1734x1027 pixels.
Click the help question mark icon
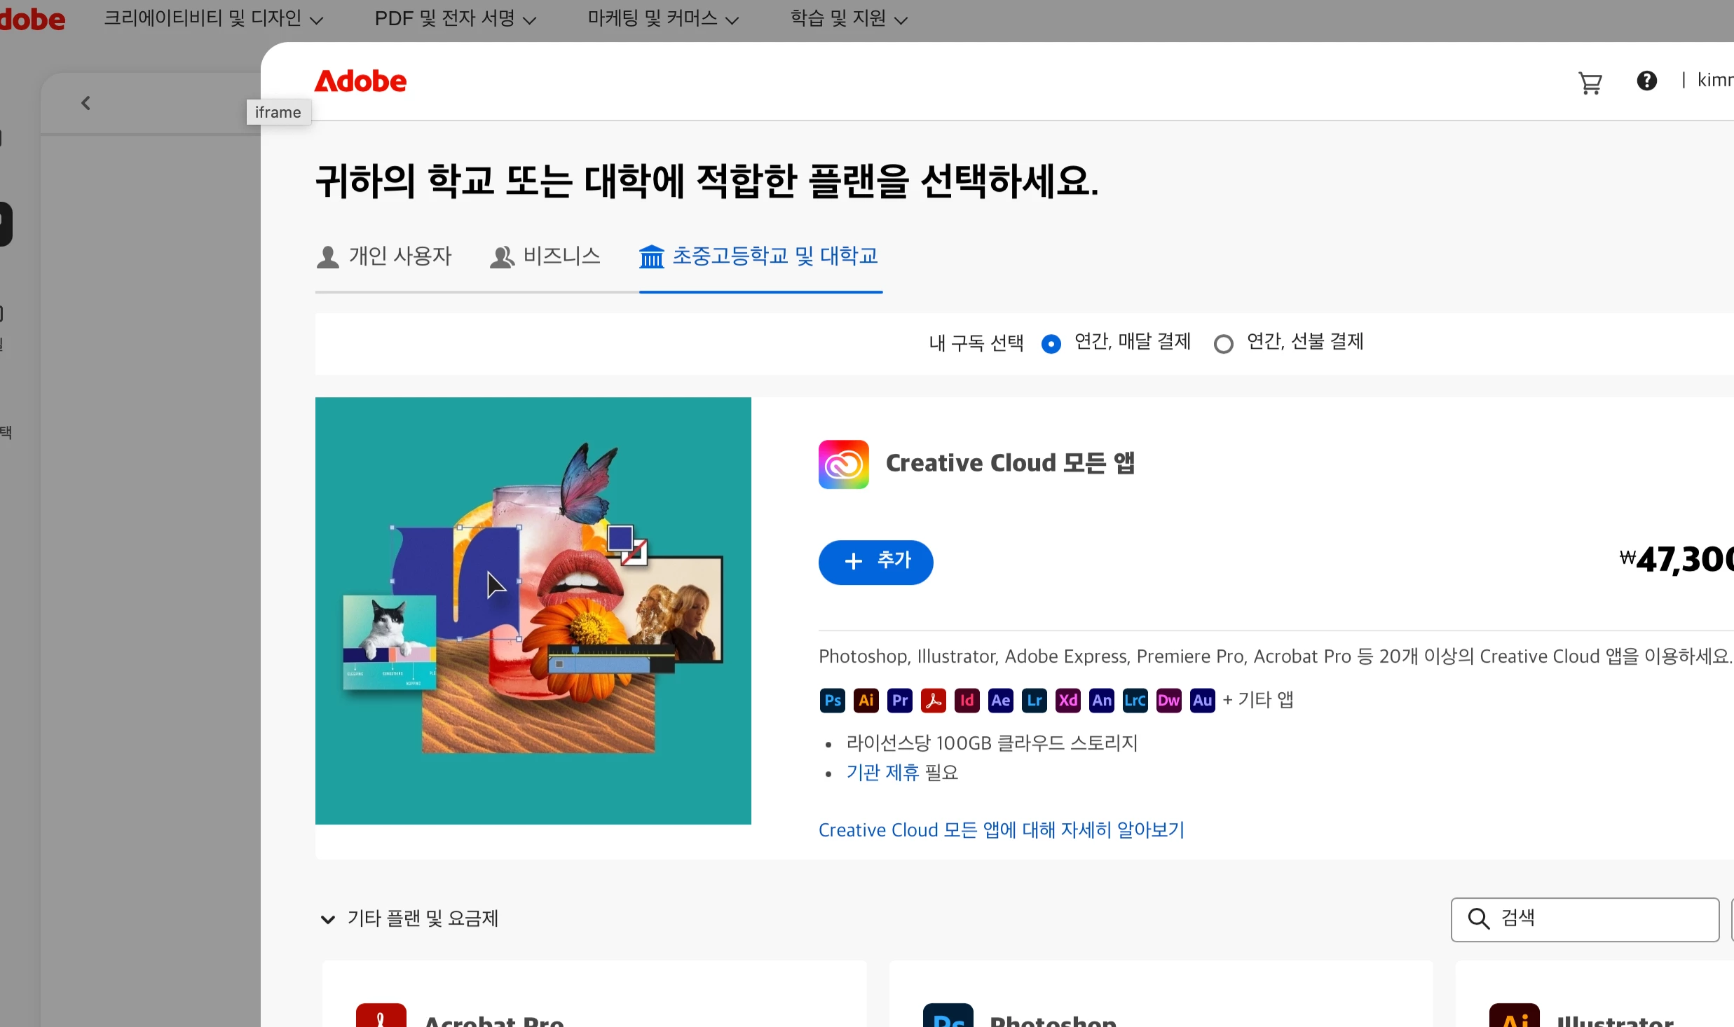pyautogui.click(x=1646, y=81)
